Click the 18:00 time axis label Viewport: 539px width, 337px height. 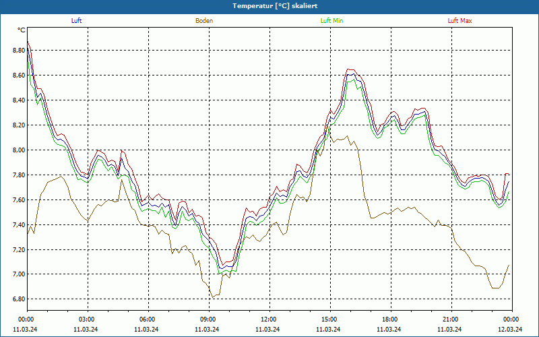point(391,319)
